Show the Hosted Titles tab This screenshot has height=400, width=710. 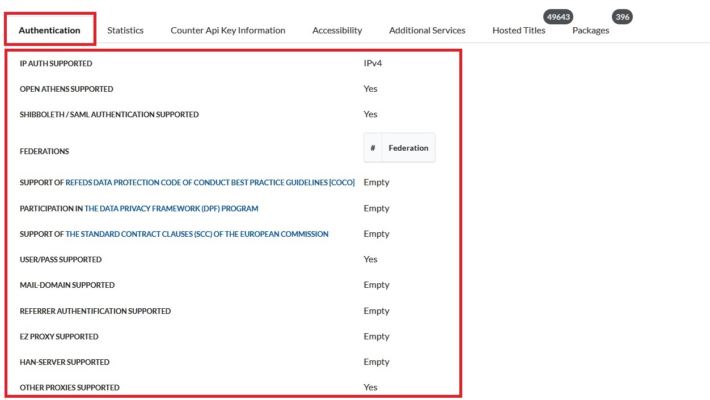[x=518, y=31]
